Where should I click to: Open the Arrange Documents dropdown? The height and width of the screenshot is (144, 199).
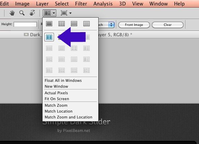coord(49,13)
